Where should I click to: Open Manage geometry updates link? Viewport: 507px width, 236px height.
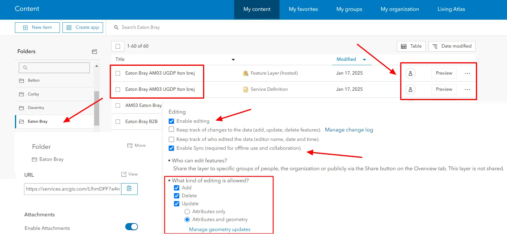[x=219, y=230]
